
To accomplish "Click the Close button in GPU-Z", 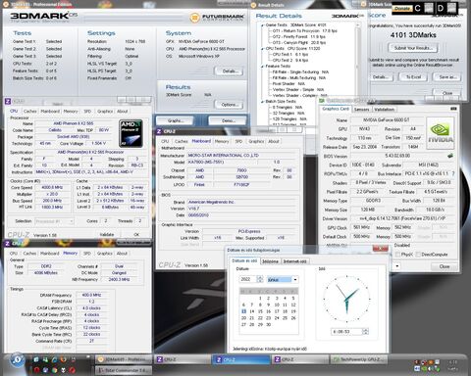I will pos(444,266).
